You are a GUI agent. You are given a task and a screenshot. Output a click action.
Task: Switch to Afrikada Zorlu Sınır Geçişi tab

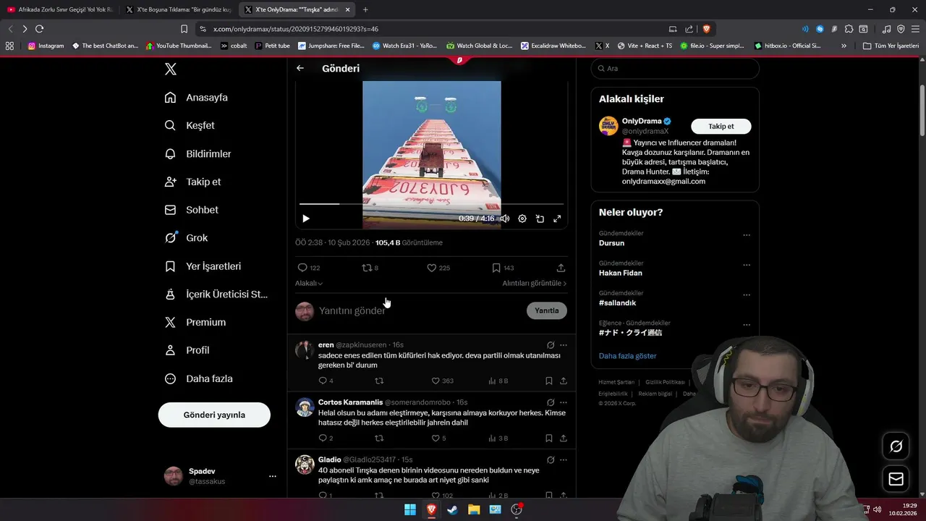60,9
